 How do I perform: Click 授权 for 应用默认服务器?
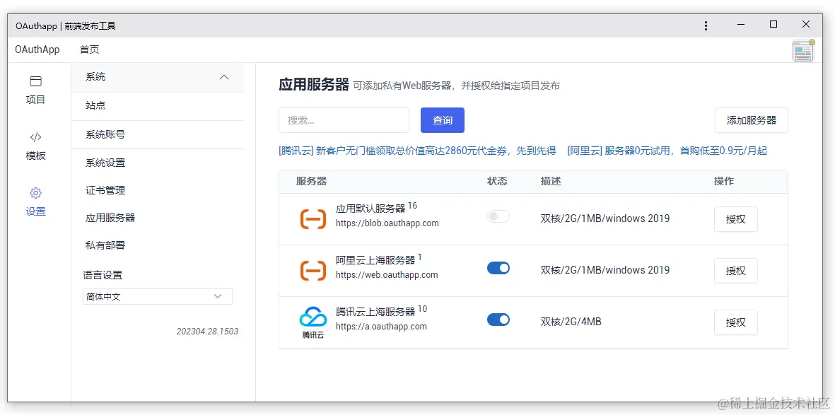[735, 219]
